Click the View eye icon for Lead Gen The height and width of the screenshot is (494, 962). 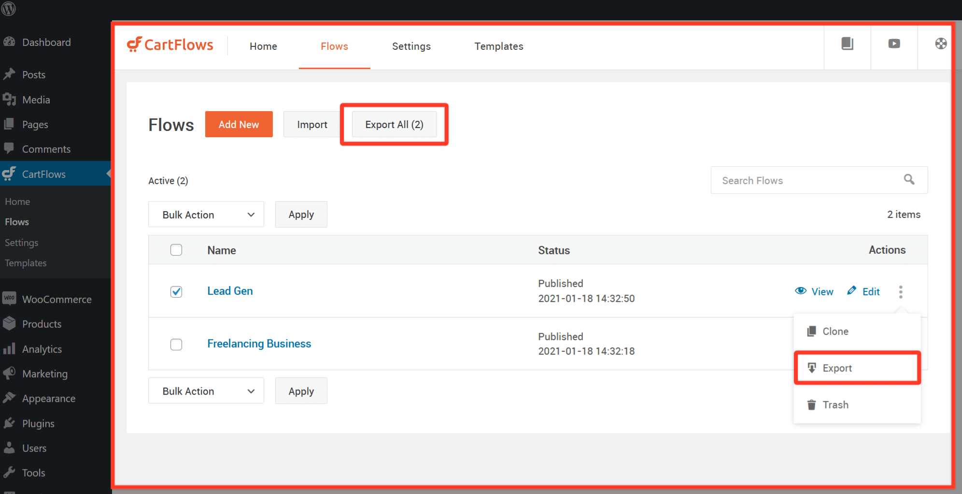click(x=801, y=291)
